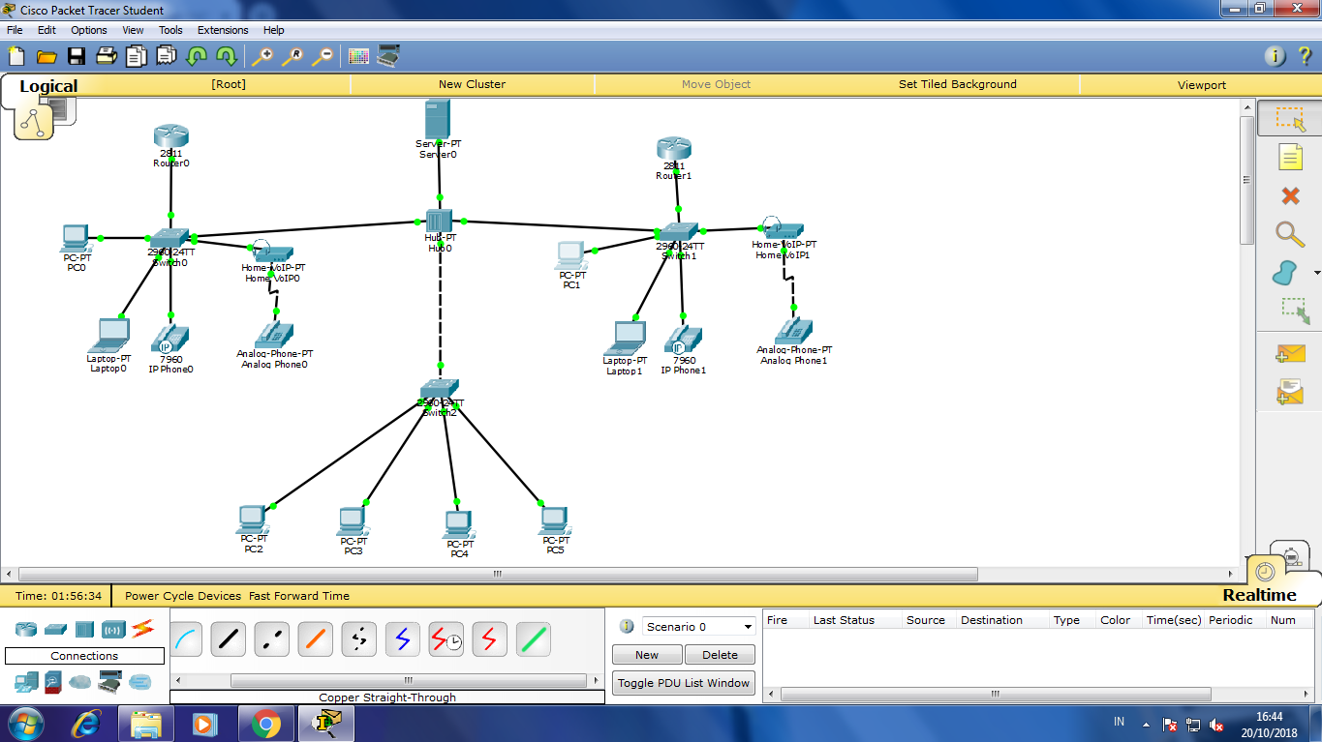Save the network with floppy disk icon
The height and width of the screenshot is (742, 1322).
click(x=76, y=56)
